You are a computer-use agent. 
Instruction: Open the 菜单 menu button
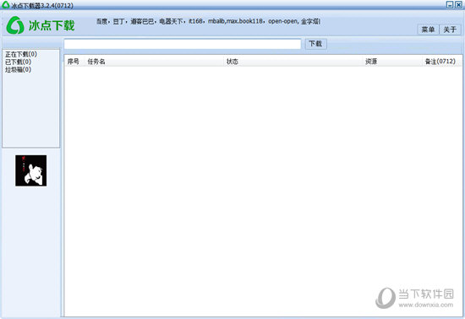(428, 30)
